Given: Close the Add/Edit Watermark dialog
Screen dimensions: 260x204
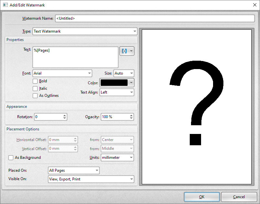Looking at the screenshot, I should [x=254, y=5].
